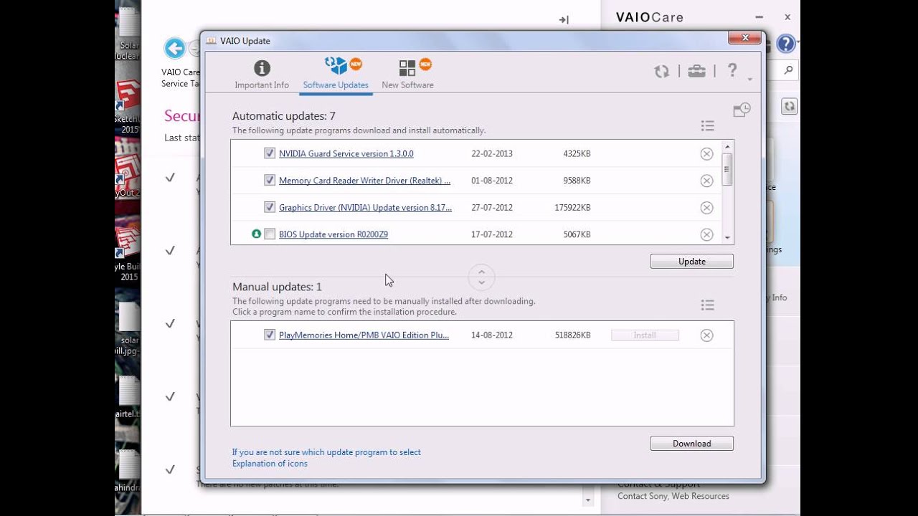This screenshot has width=918, height=516.
Task: Open 'If you are not sure which update program to select'
Action: (326, 452)
